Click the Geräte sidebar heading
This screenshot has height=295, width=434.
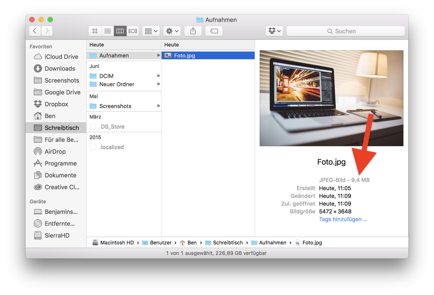pos(38,201)
